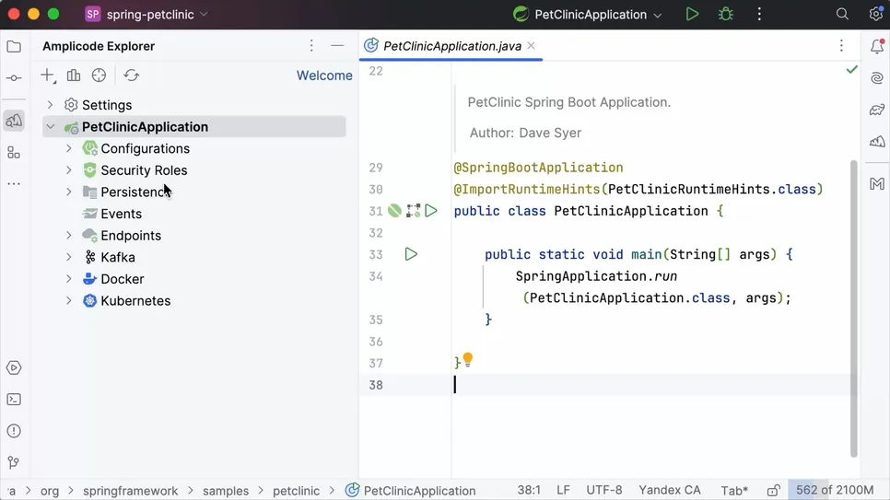Click the Yandex CA status bar widget
The height and width of the screenshot is (500, 890).
coord(669,490)
